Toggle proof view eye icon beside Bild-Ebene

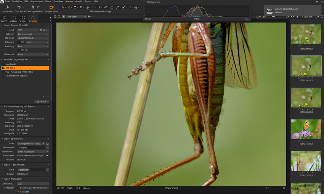click(63, 16)
